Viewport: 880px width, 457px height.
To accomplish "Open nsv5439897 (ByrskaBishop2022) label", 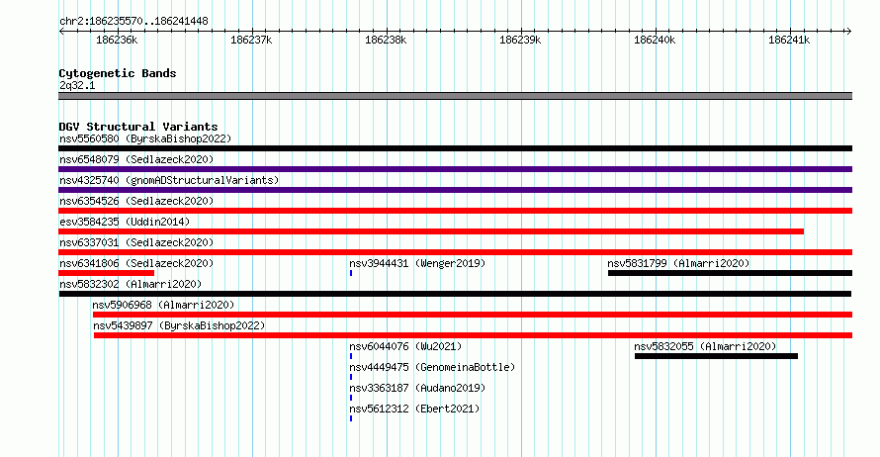I will pyautogui.click(x=179, y=325).
